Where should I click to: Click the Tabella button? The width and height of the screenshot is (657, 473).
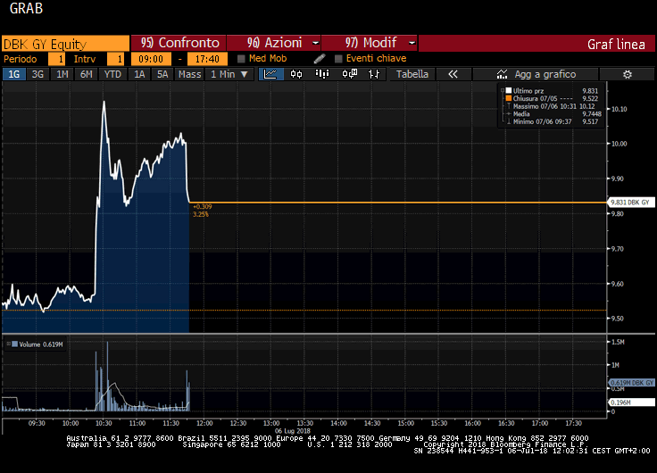point(412,74)
